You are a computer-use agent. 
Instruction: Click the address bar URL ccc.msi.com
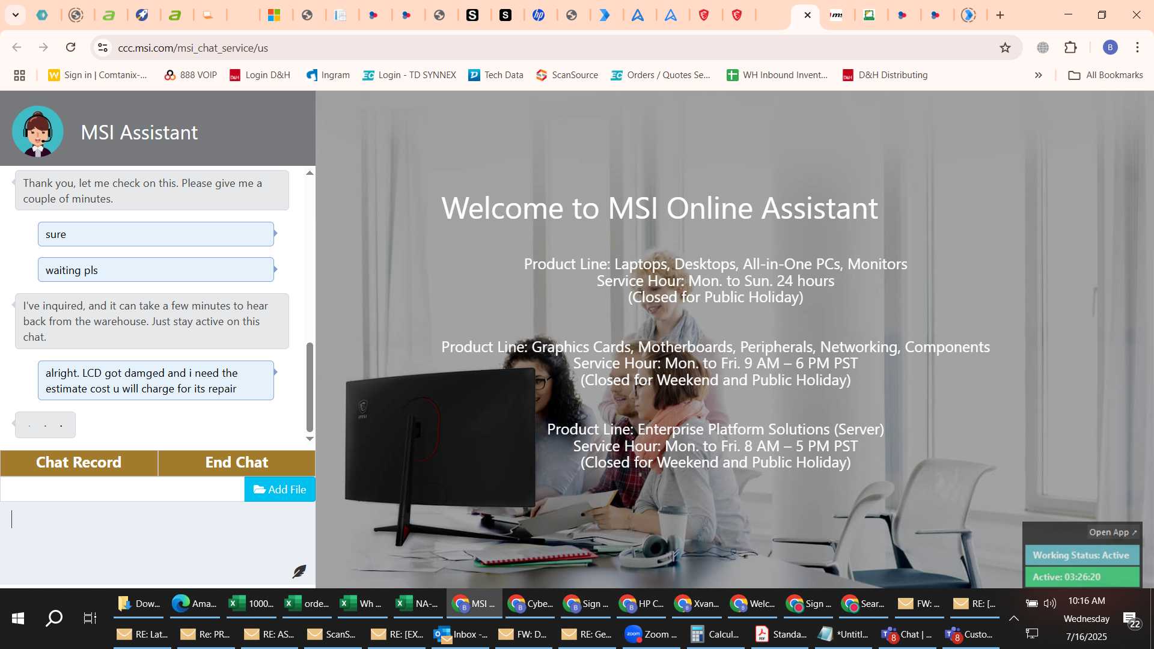click(x=193, y=47)
